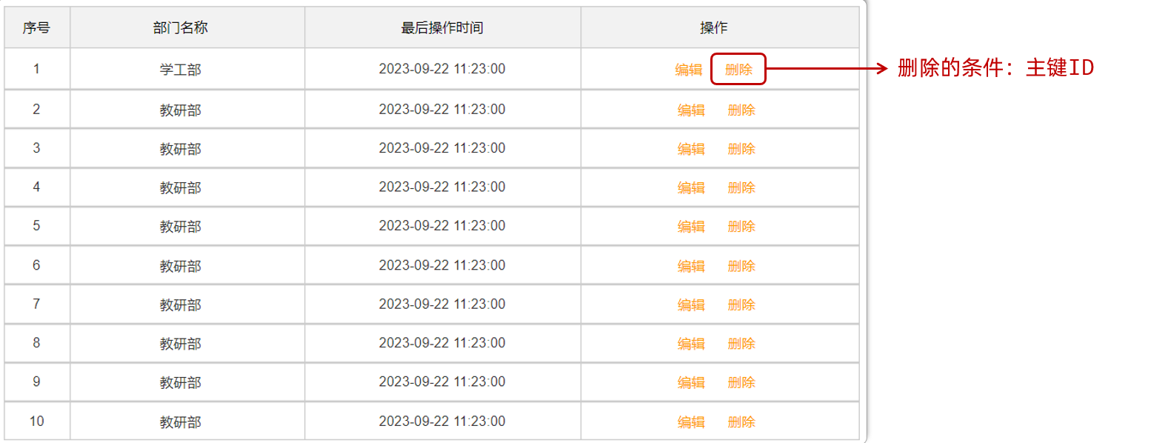Select the 学工部 department name cell
Viewport: 1151px width, 443px height.
click(x=180, y=70)
